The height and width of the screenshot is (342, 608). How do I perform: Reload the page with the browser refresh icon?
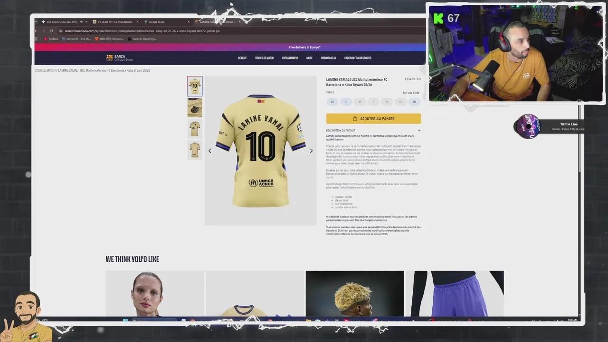51,31
